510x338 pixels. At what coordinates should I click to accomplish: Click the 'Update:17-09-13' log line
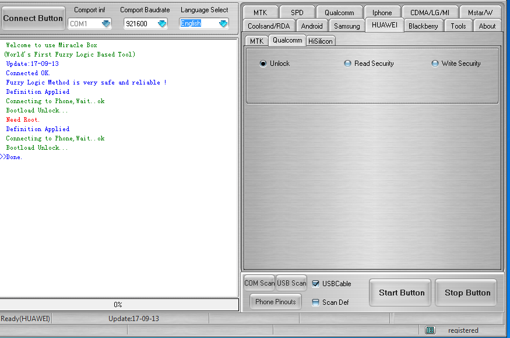click(x=32, y=64)
